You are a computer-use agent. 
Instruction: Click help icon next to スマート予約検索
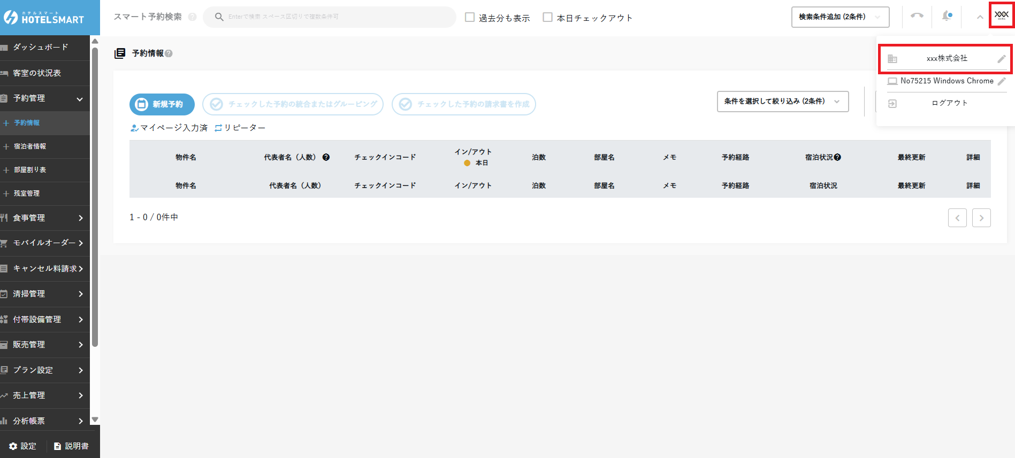tap(192, 17)
